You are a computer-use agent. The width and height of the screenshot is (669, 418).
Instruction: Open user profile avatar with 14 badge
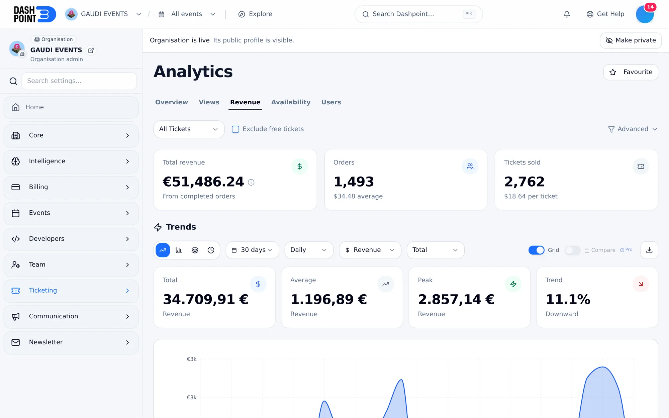[645, 14]
